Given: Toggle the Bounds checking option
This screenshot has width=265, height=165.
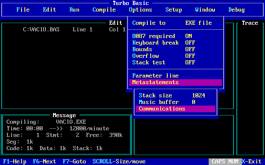Looking at the screenshot, I should click(x=176, y=49).
